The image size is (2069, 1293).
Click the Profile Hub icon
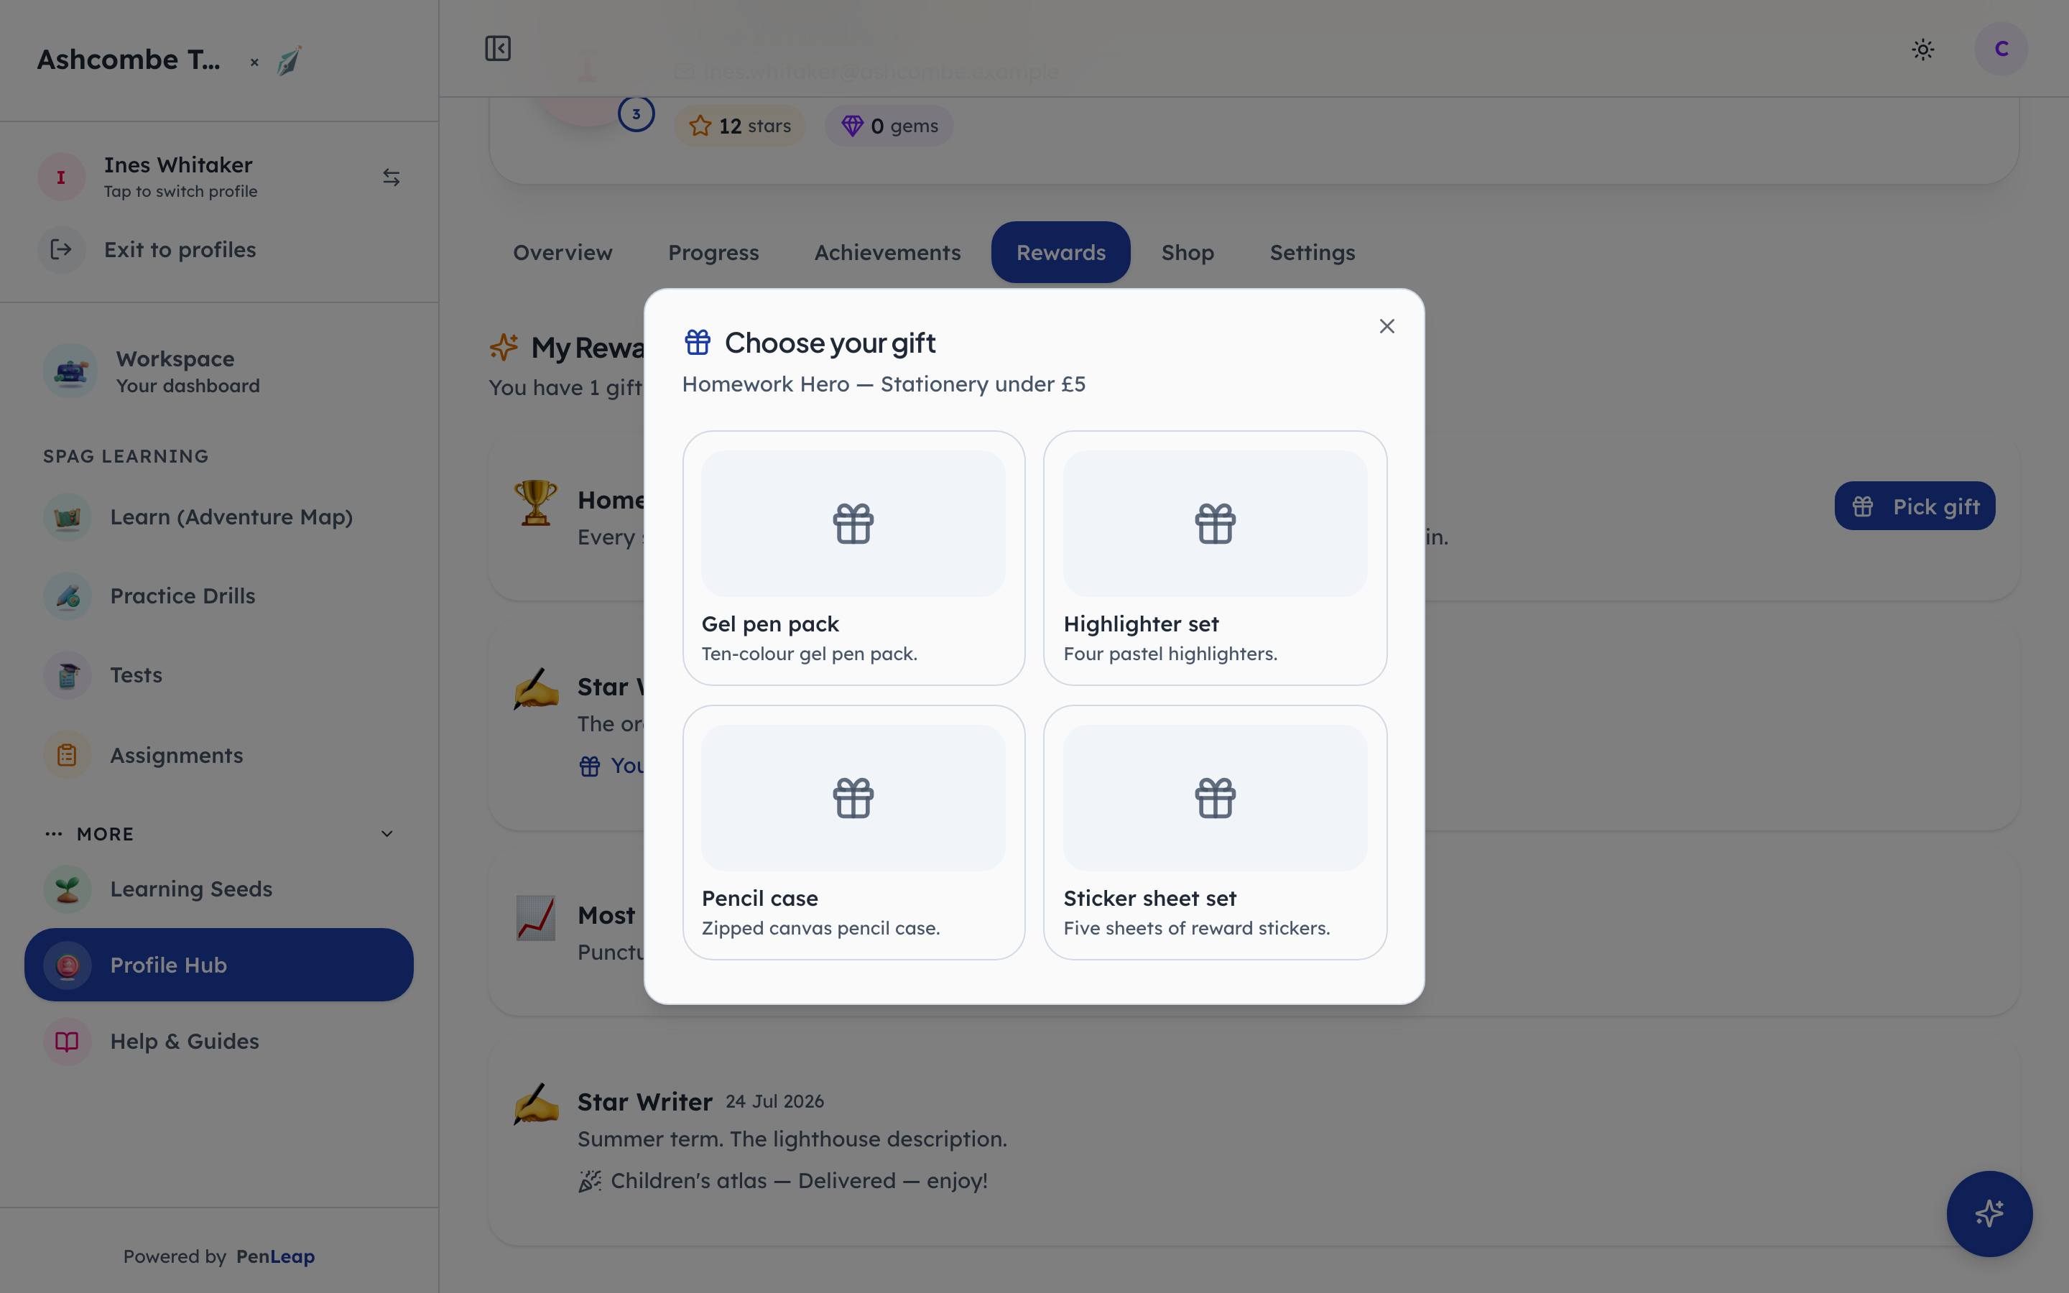tap(68, 965)
